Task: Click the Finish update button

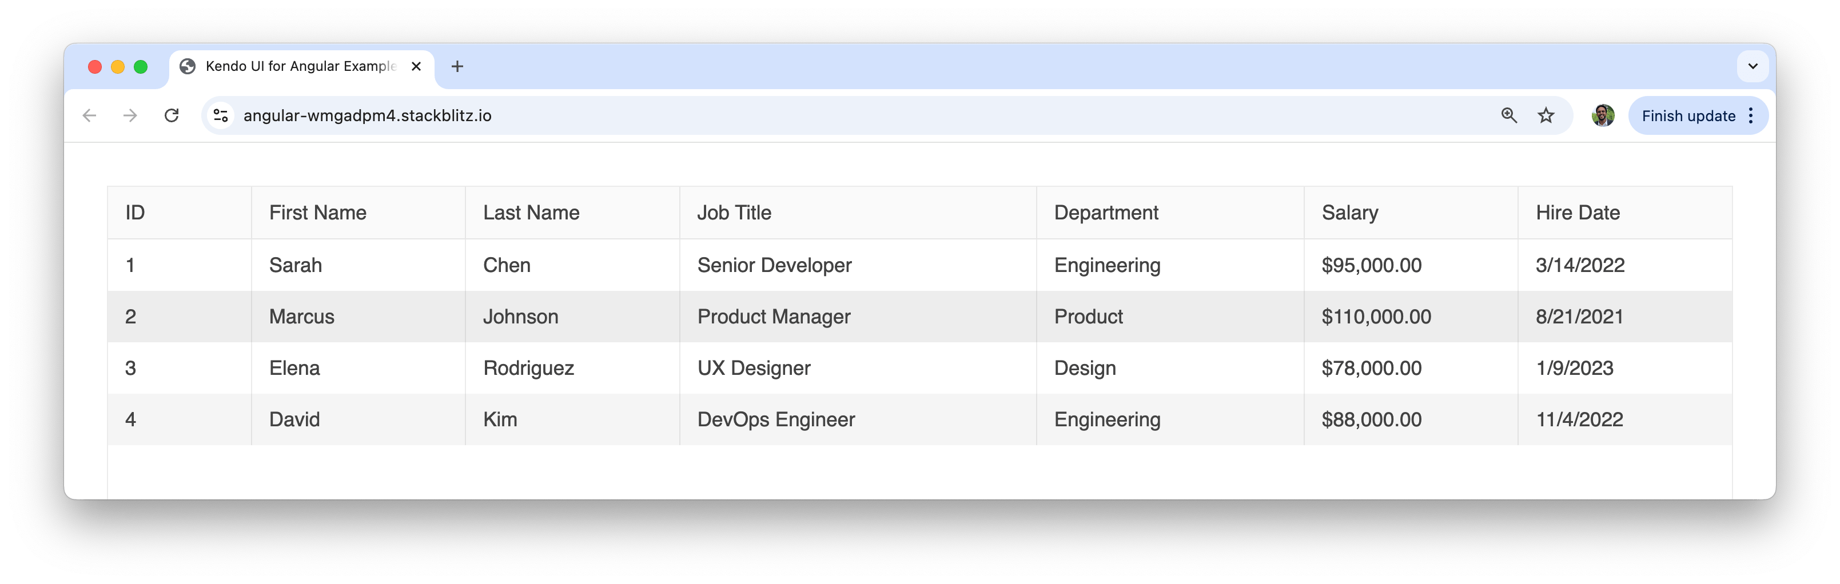Action: (x=1688, y=115)
